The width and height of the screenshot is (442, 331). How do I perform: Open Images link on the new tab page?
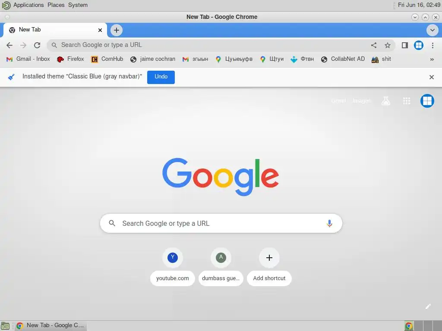[361, 101]
